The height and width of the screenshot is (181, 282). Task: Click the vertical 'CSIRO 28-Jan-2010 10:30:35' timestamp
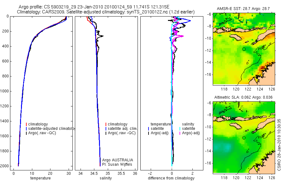(279, 145)
